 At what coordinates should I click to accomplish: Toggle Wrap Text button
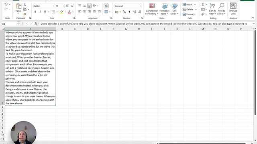pos(106,6)
